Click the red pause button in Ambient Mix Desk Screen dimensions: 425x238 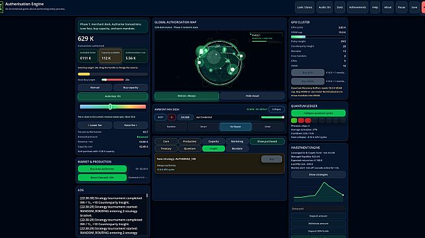(x=172, y=117)
